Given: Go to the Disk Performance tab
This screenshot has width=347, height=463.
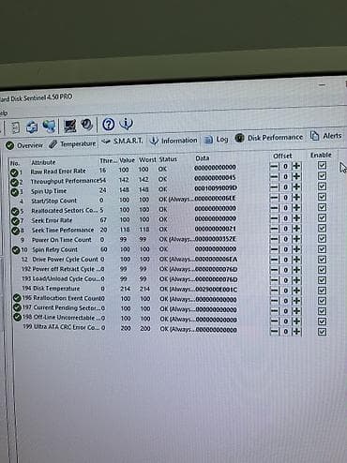Looking at the screenshot, I should (x=269, y=138).
